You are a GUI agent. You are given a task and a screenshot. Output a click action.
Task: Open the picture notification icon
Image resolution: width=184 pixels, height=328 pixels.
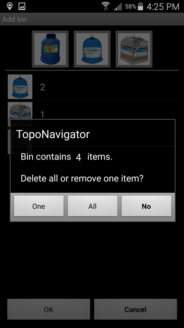pyautogui.click(x=22, y=6)
